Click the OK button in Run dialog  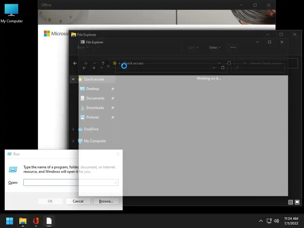click(50, 201)
